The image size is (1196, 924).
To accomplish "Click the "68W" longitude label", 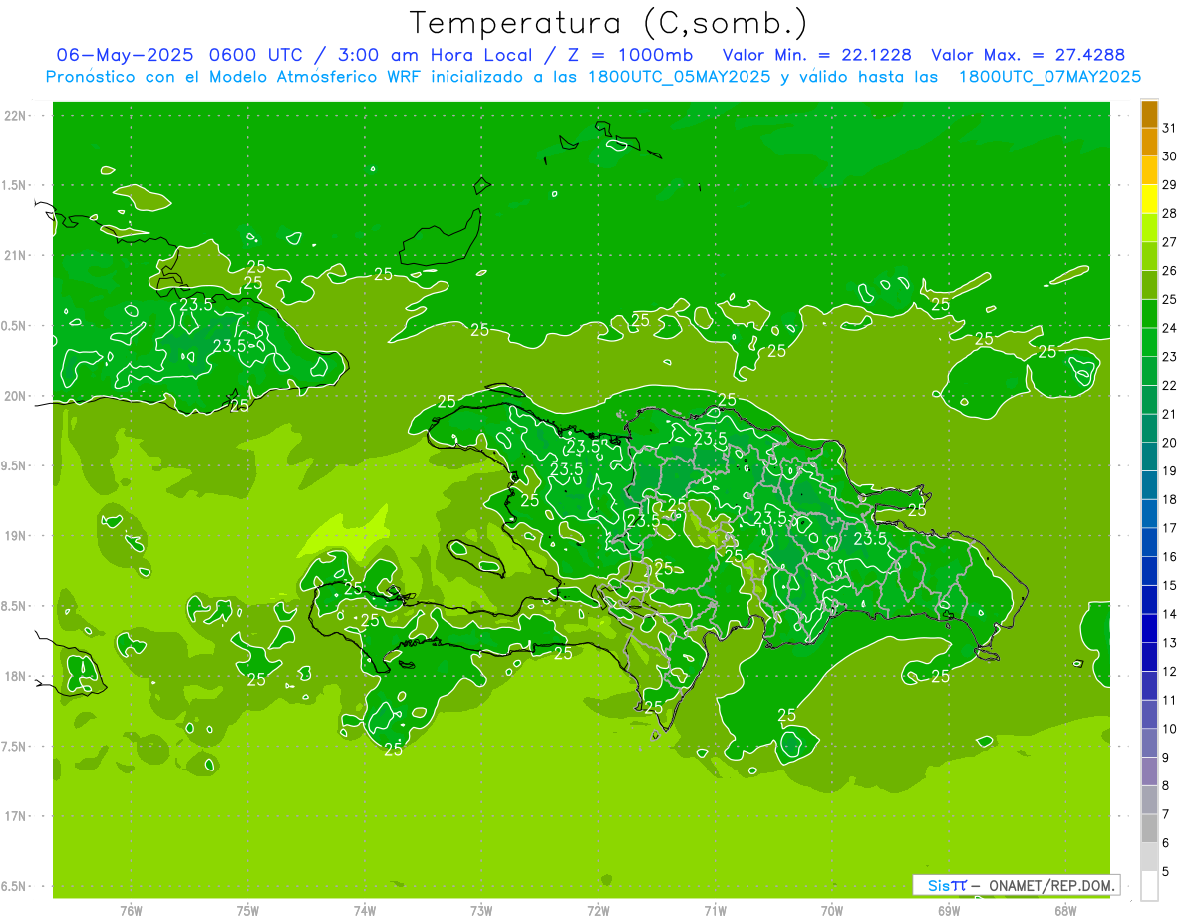I will pos(1065,911).
